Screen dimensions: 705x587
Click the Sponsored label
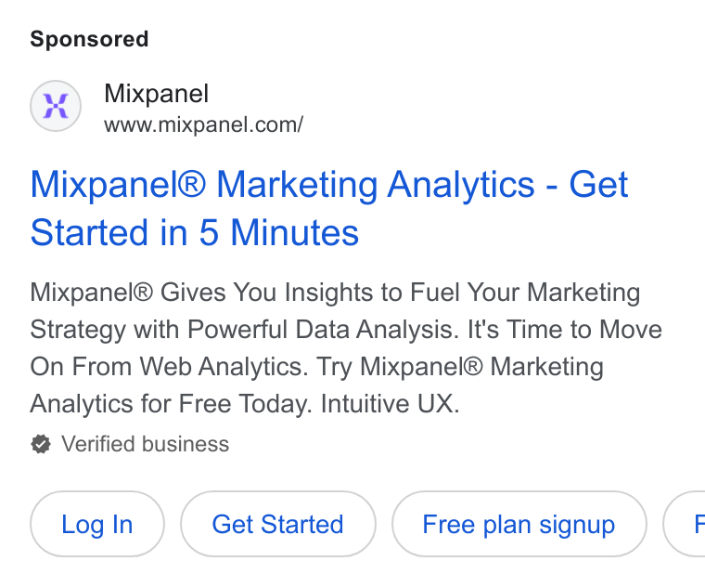(x=89, y=39)
